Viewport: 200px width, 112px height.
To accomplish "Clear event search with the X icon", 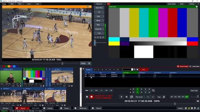I will coord(137,69).
